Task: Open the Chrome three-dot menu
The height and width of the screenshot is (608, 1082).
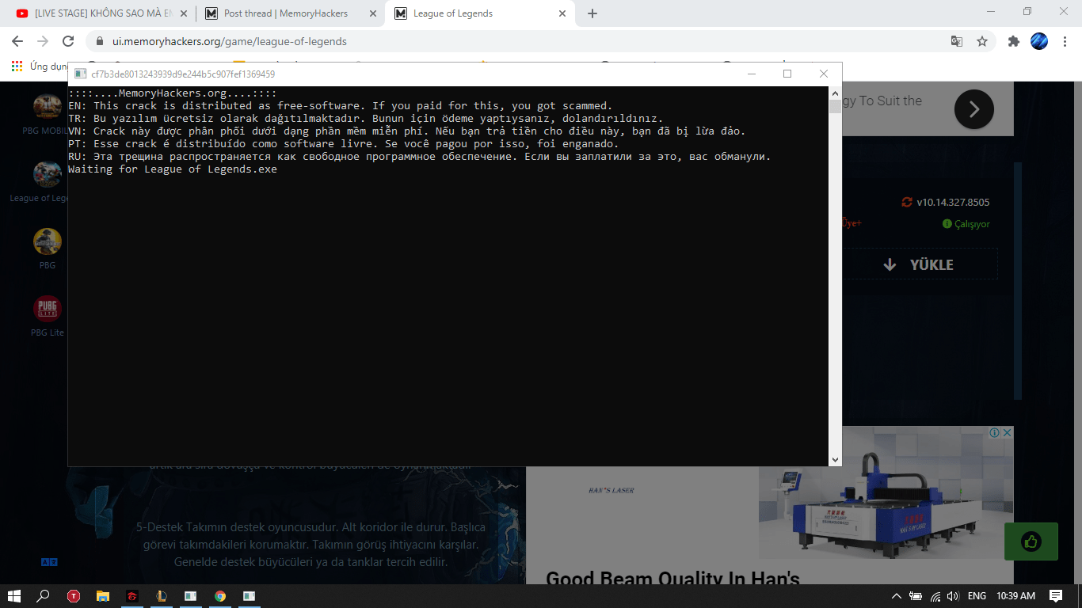Action: click(1065, 41)
